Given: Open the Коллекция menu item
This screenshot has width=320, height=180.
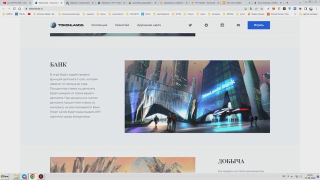Looking at the screenshot, I should [99, 25].
